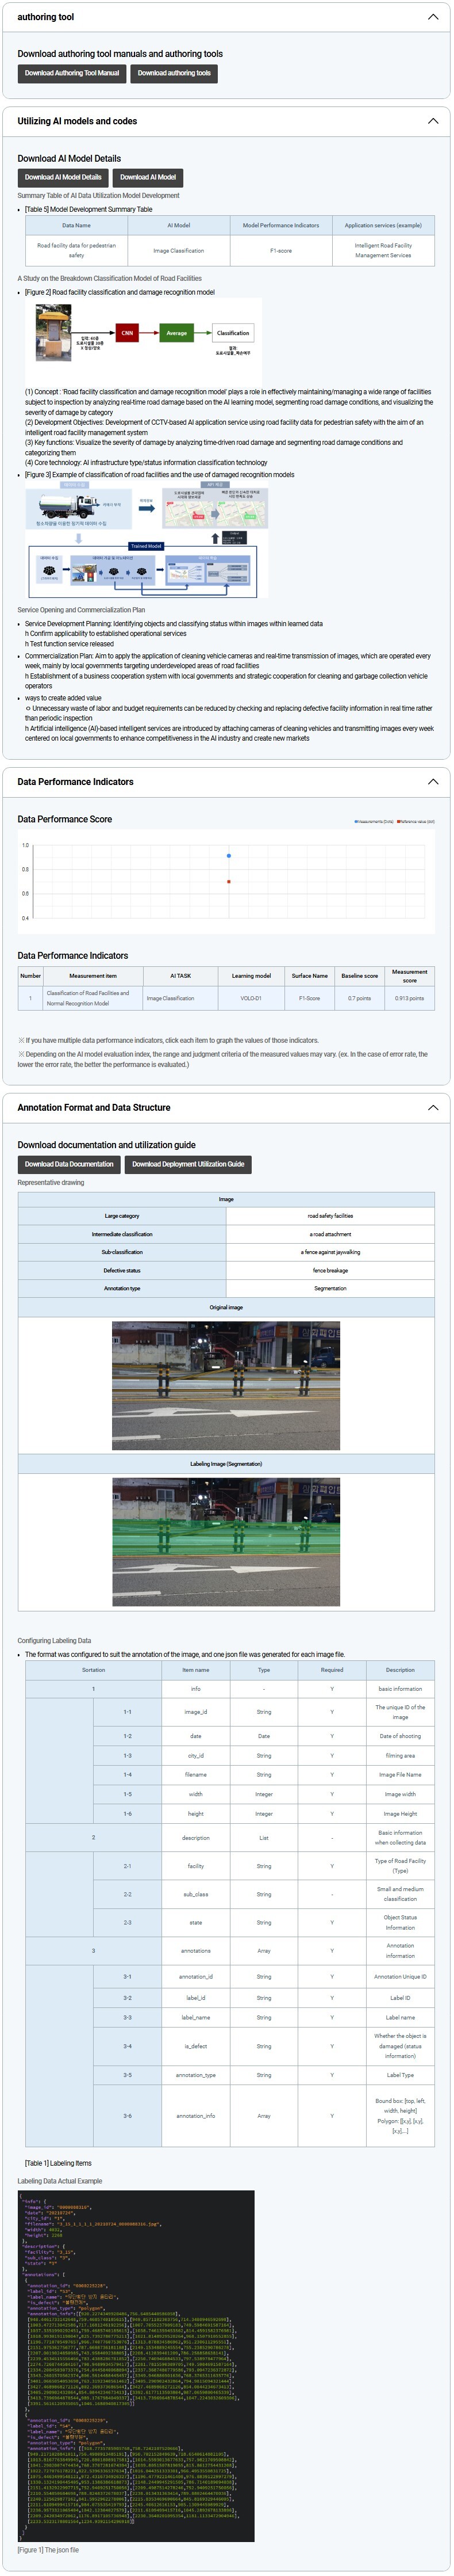Collapse the authoring tool section chevron
This screenshot has width=454, height=2576.
coord(432,17)
